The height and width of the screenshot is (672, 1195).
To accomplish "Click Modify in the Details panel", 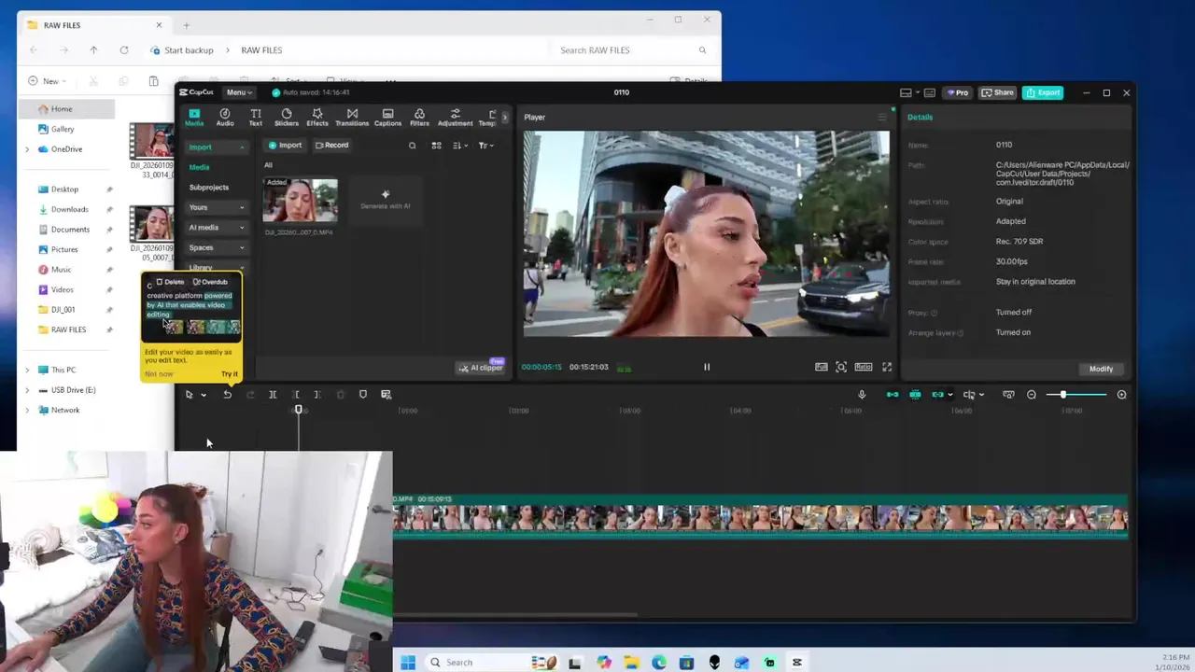I will coord(1101,369).
